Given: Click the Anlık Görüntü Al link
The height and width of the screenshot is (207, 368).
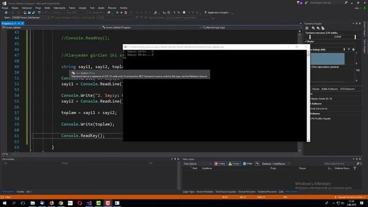Looking at the screenshot, I should pos(319,109).
